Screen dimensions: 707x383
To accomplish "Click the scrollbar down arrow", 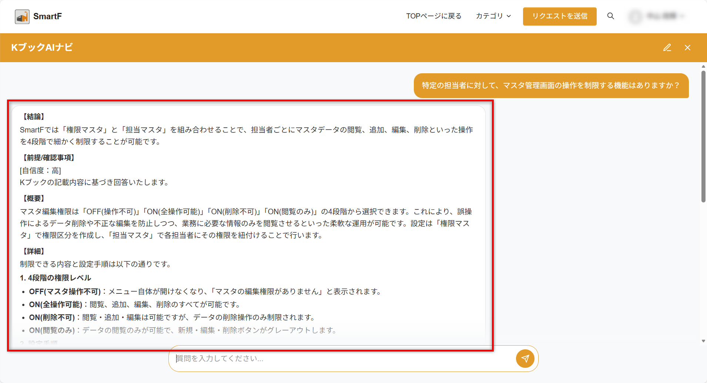I will click(703, 341).
